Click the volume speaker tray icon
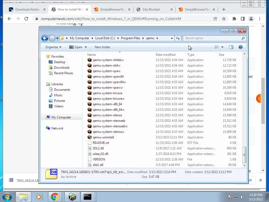 [242, 197]
